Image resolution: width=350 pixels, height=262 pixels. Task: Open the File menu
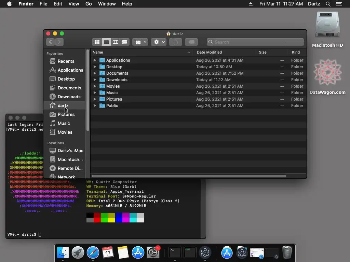(x=43, y=4)
